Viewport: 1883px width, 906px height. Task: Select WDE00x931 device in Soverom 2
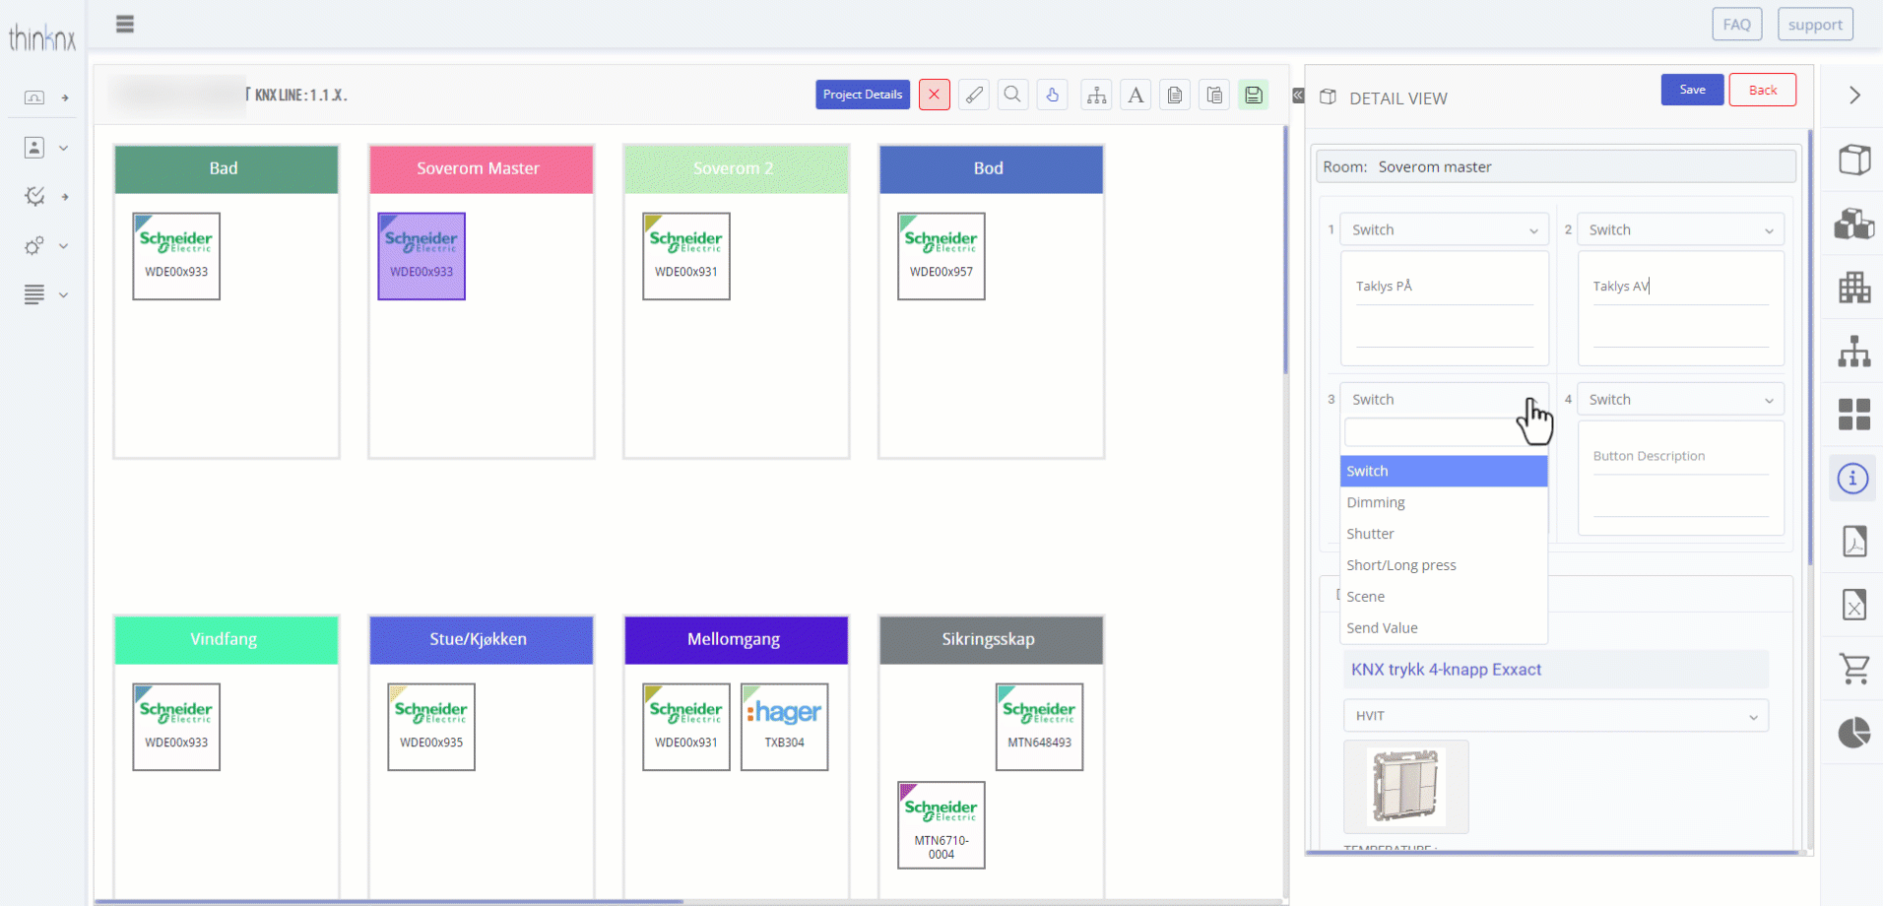pyautogui.click(x=686, y=256)
